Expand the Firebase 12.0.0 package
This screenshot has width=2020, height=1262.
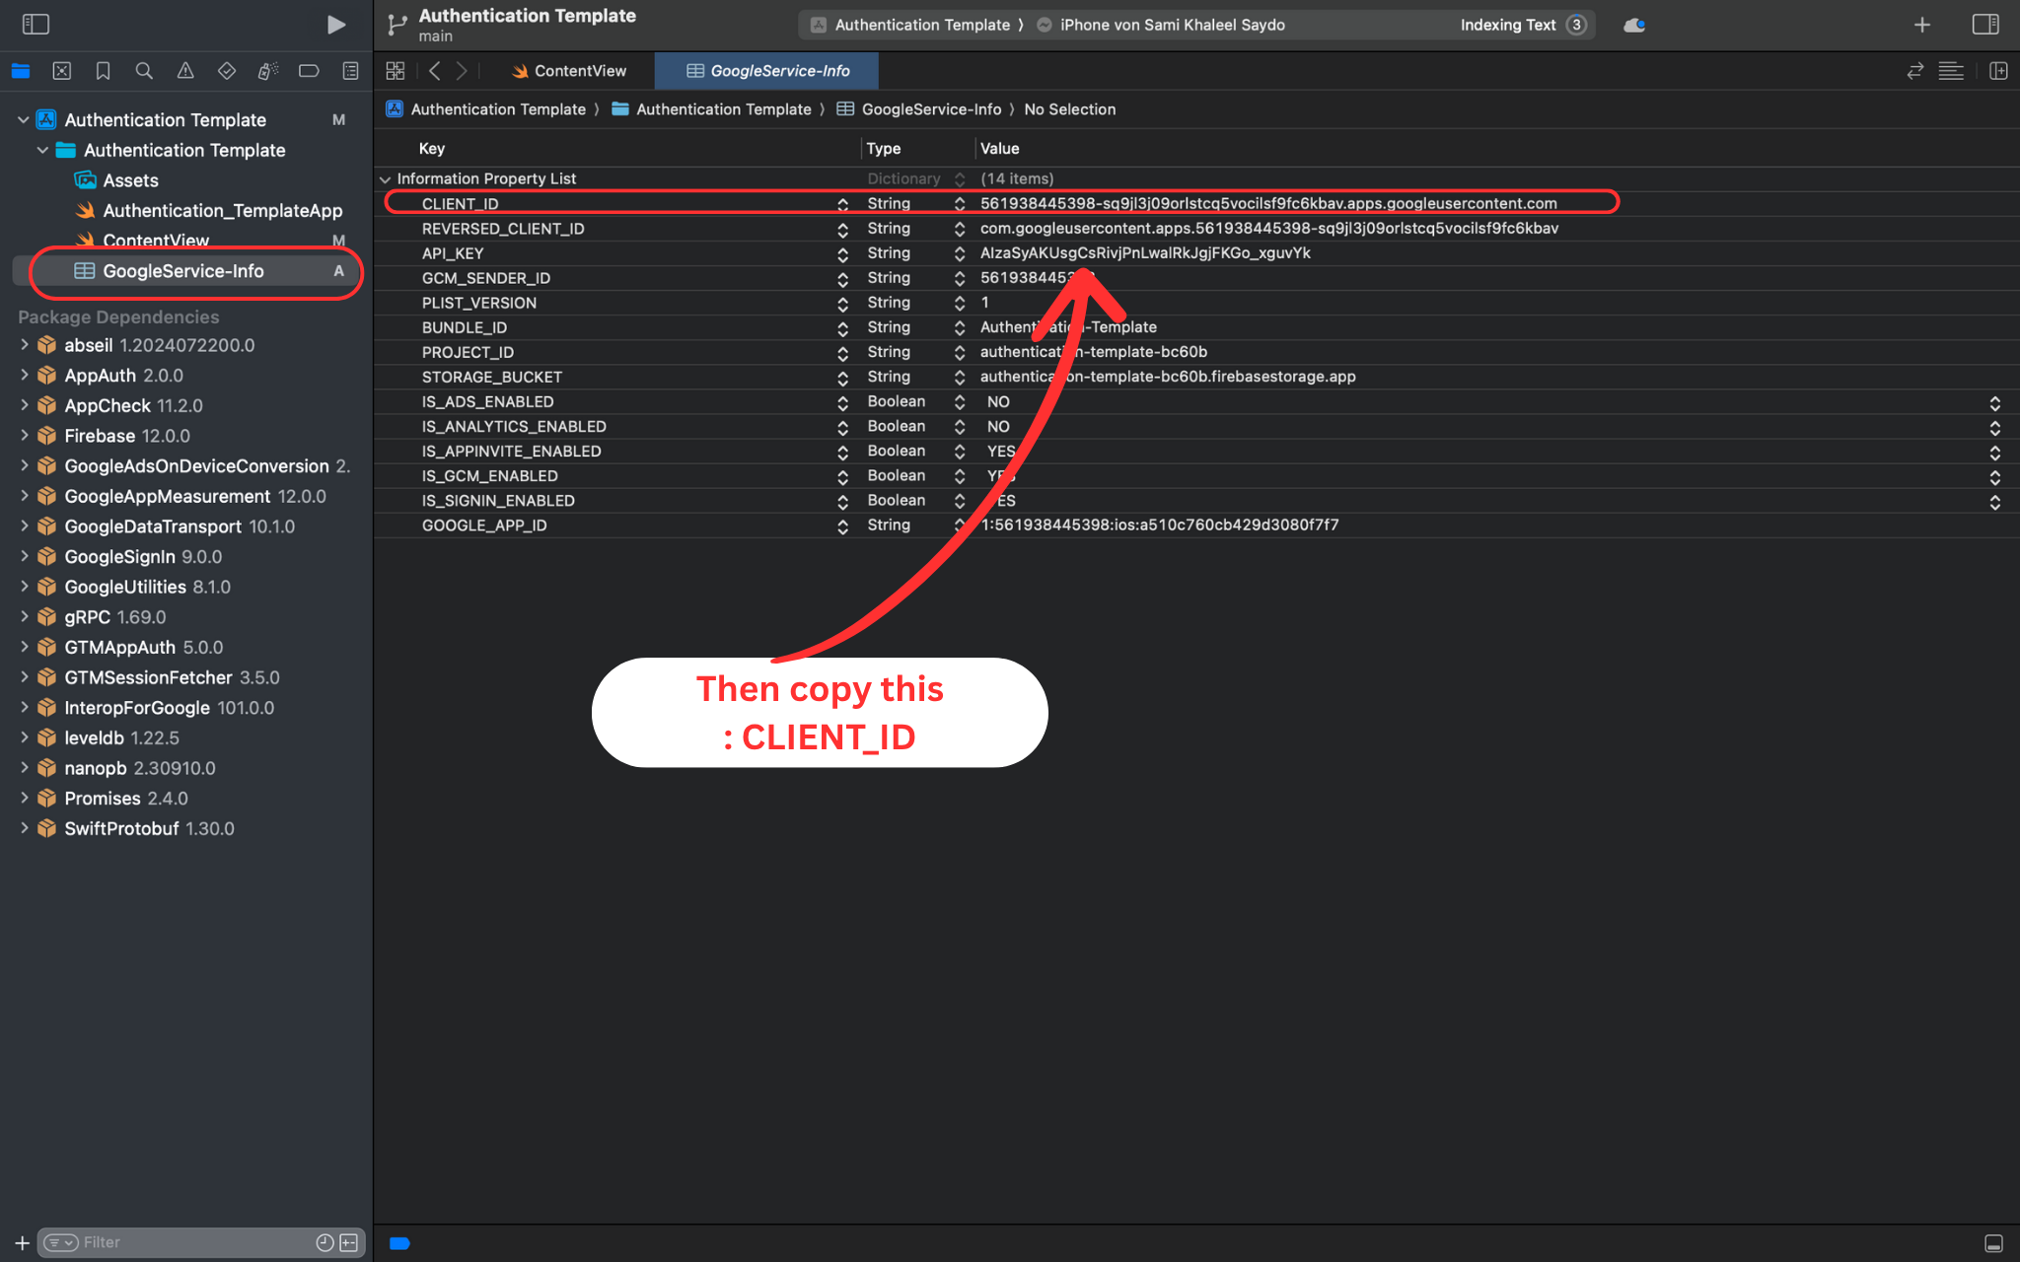[24, 436]
